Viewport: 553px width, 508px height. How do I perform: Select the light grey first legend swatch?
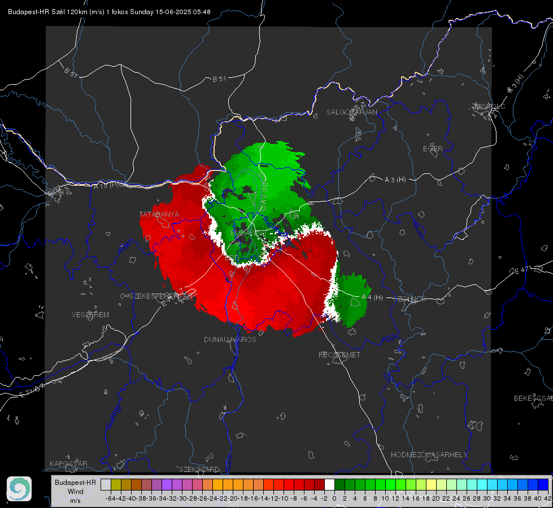click(106, 484)
